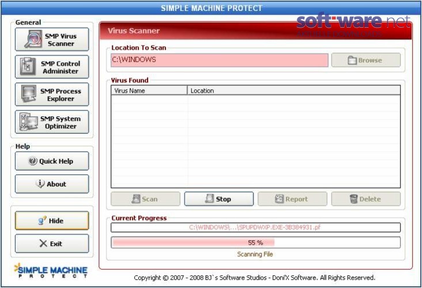The height and width of the screenshot is (288, 422).
Task: Click the trash can icon on Delete
Action: 353,199
